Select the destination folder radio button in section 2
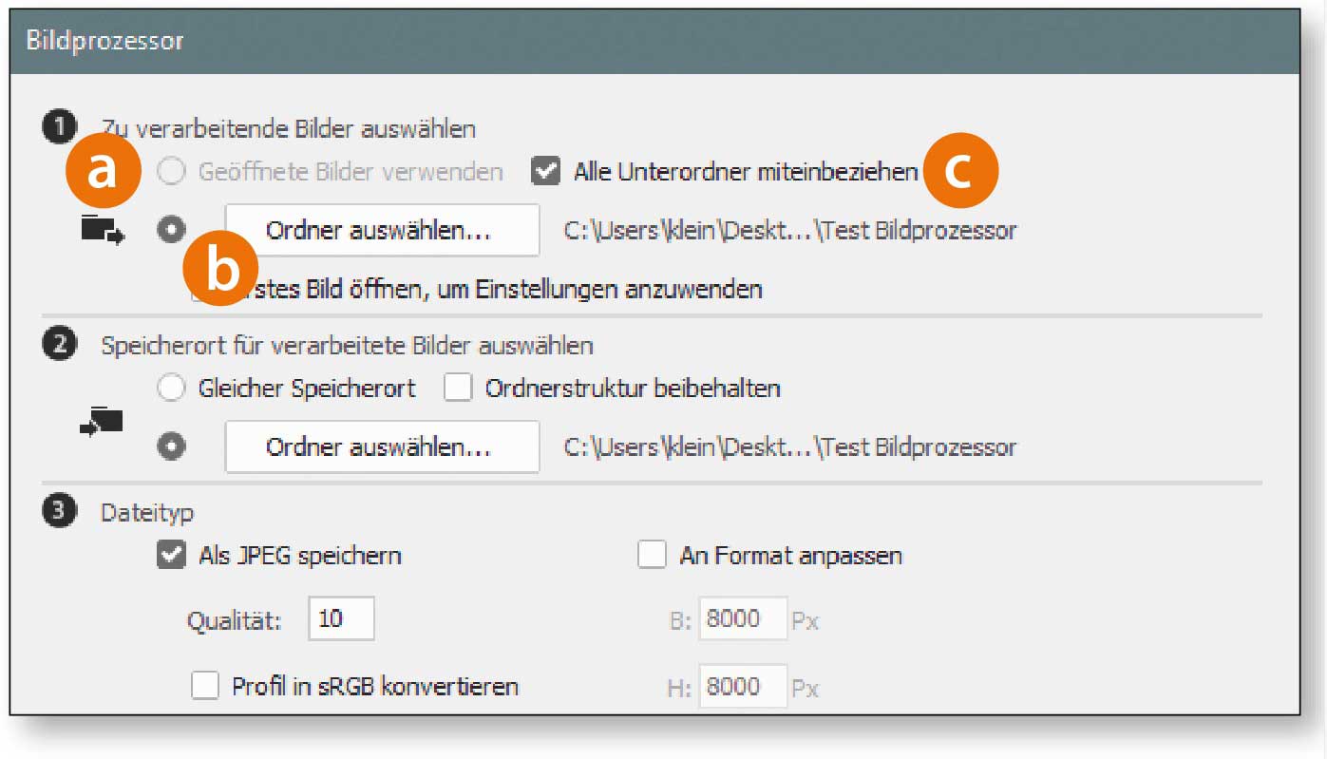This screenshot has height=759, width=1327. coord(172,447)
